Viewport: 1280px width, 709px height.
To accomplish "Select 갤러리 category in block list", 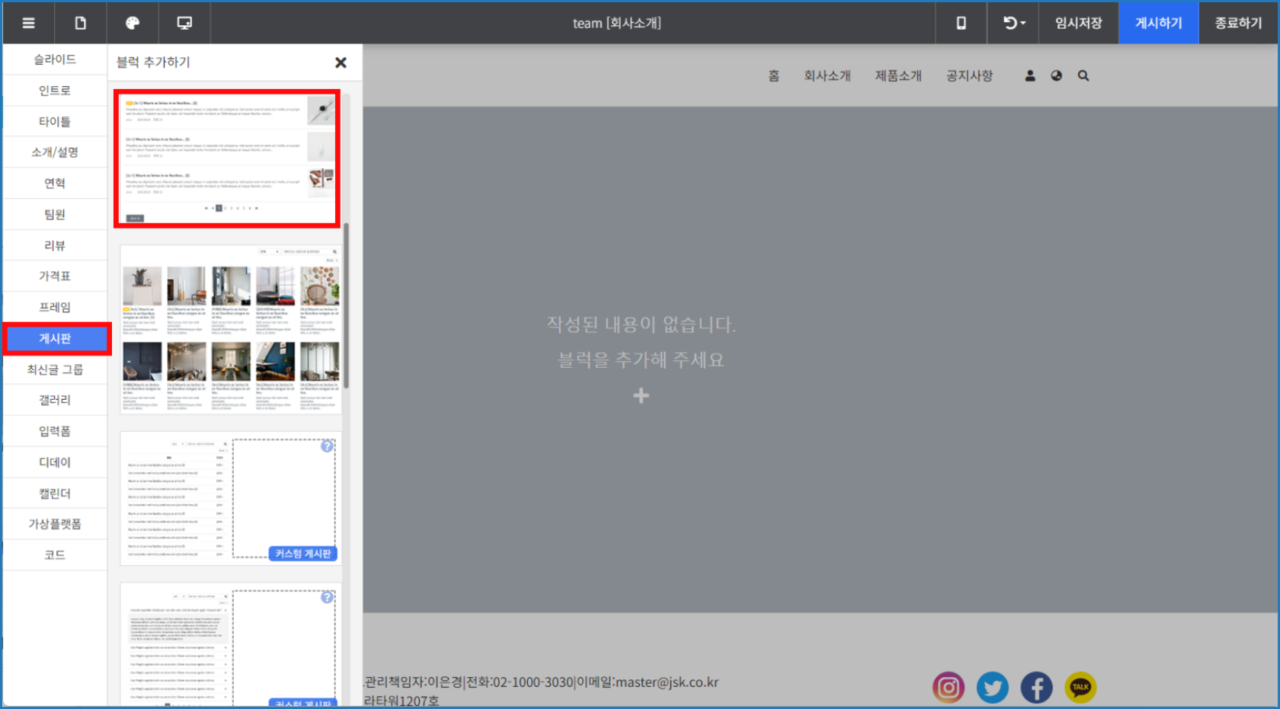I will [55, 400].
